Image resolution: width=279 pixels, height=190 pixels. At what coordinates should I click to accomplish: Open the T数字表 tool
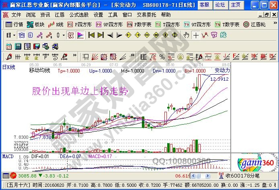[227, 25]
